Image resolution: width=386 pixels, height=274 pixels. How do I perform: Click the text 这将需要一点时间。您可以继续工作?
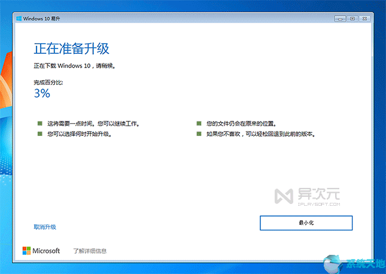coord(93,123)
